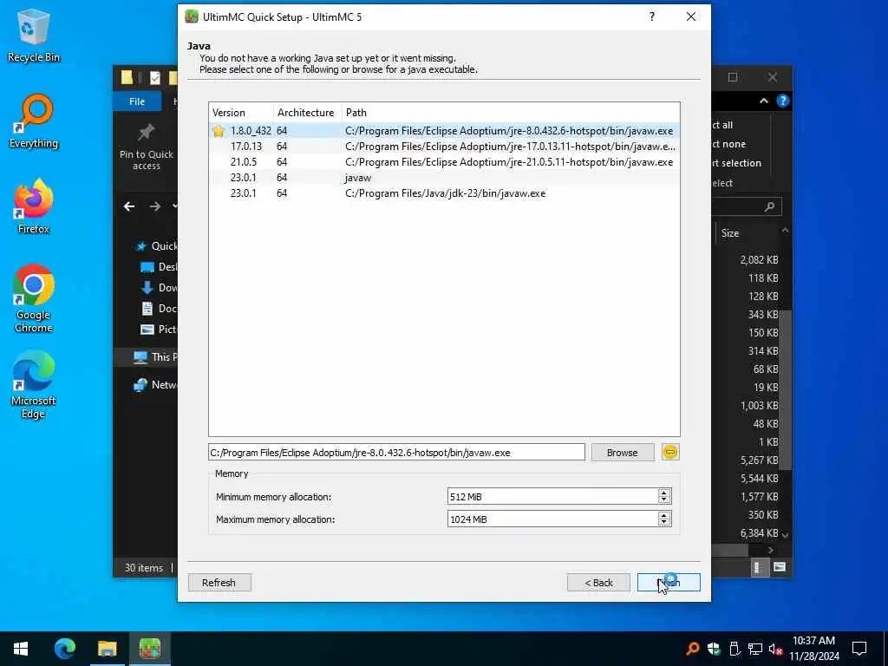
Task: Open Microsoft Edge from the taskbar
Action: (64, 649)
